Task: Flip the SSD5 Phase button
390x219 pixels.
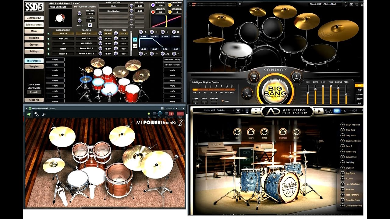Action: [90, 25]
